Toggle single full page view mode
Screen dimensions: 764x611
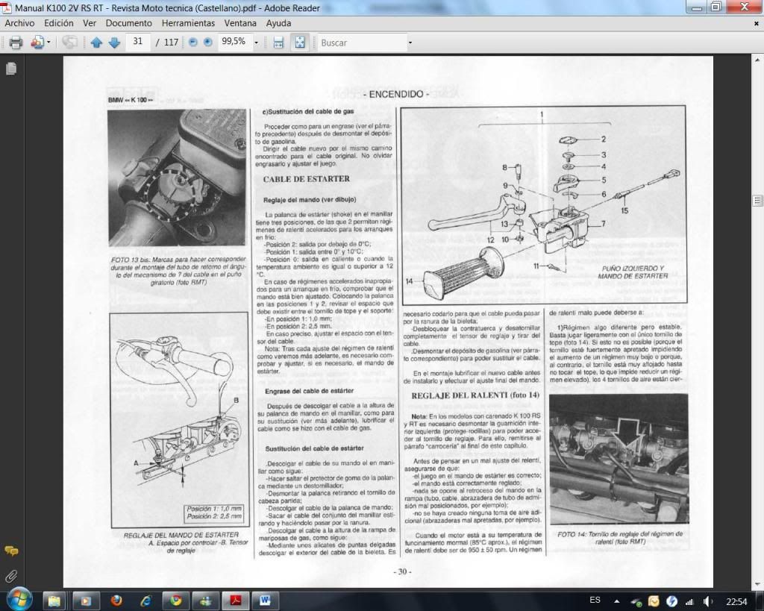[300, 43]
